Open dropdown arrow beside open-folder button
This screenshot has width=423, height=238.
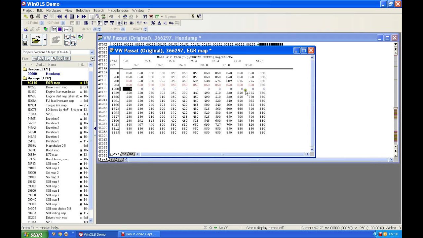point(45,40)
